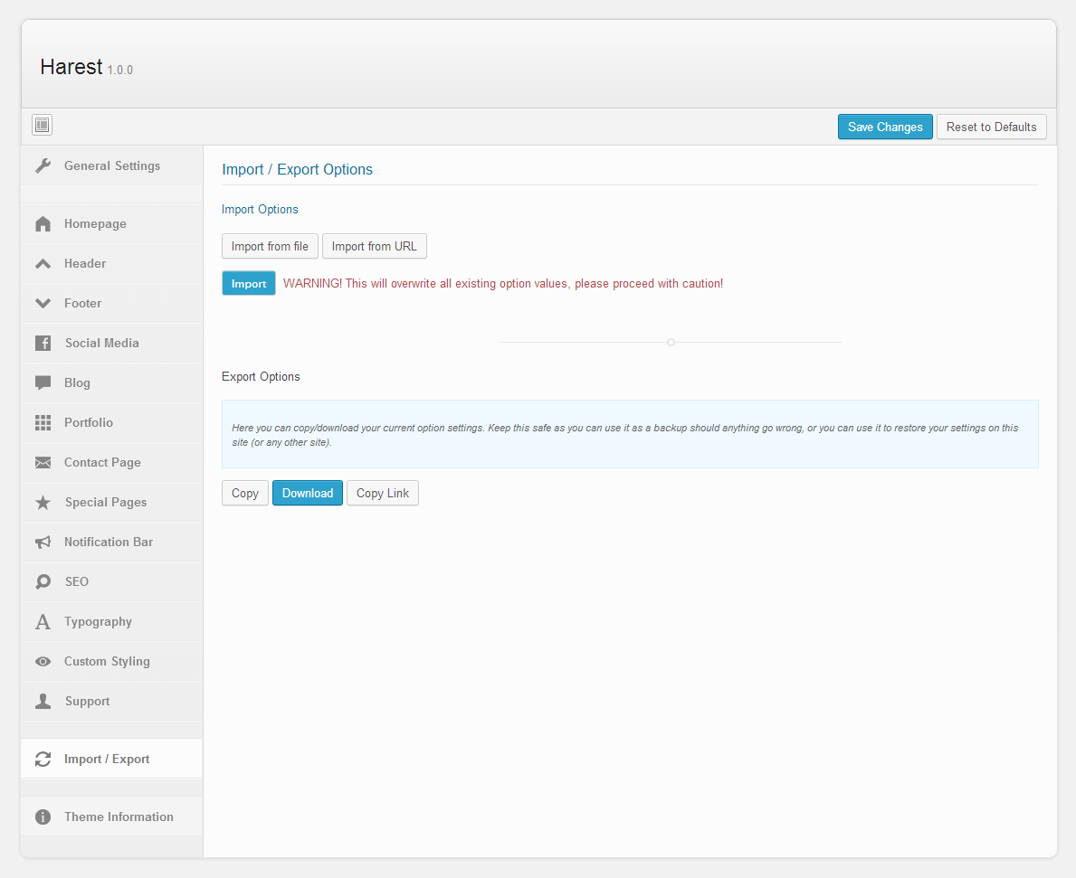Switch to the Special Pages tab
1076x878 pixels.
coord(105,503)
